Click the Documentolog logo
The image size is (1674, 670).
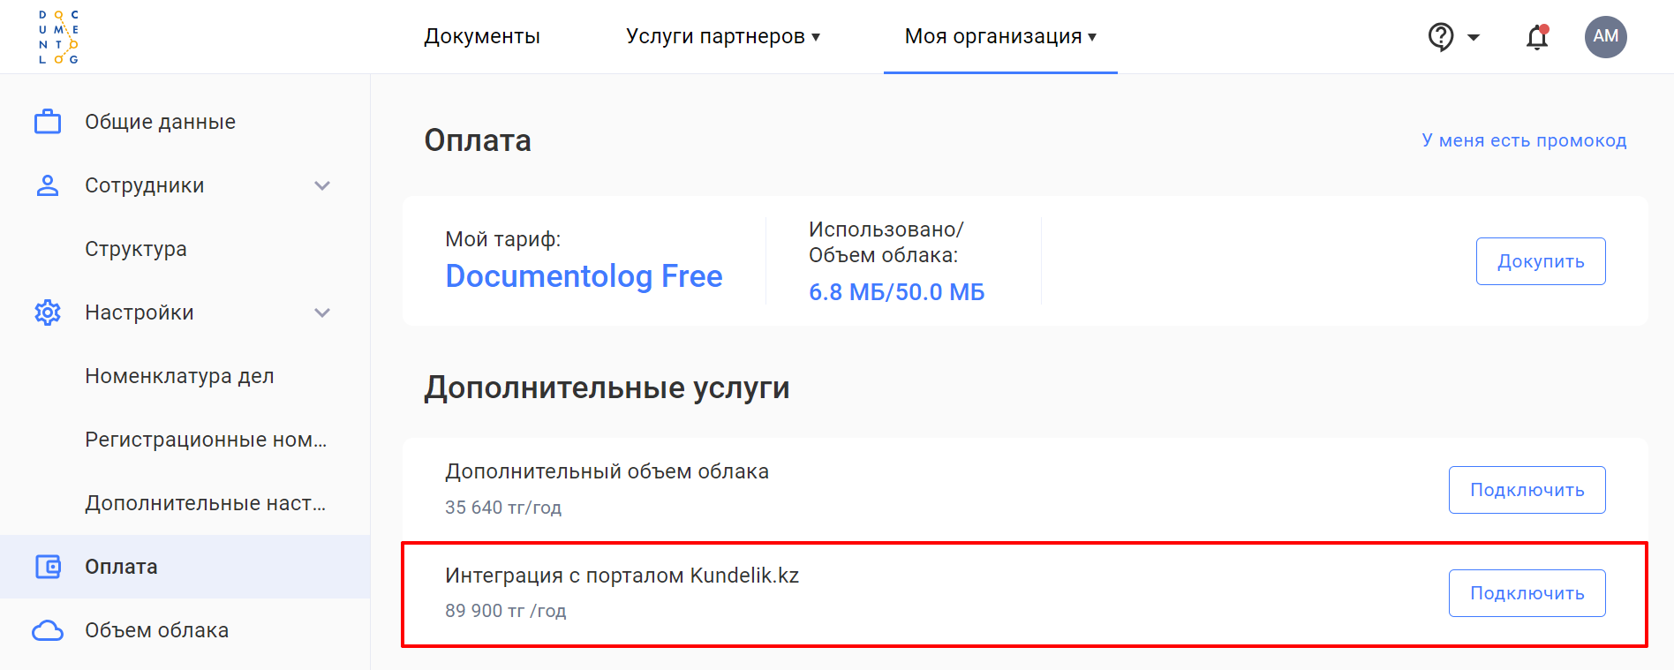(58, 37)
